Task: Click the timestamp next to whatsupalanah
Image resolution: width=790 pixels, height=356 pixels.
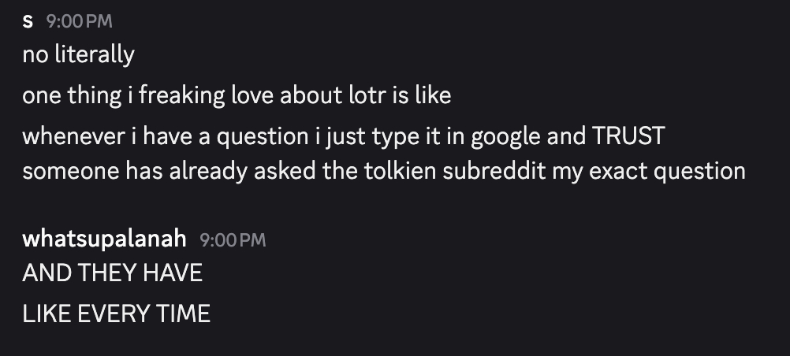Action: pos(233,239)
